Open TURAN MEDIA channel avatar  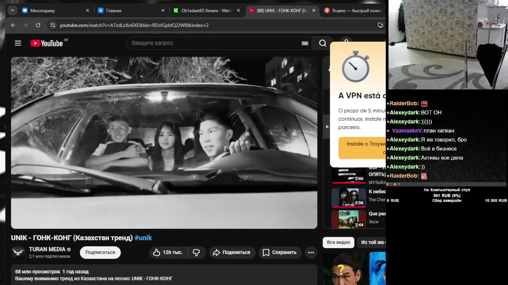click(18, 252)
